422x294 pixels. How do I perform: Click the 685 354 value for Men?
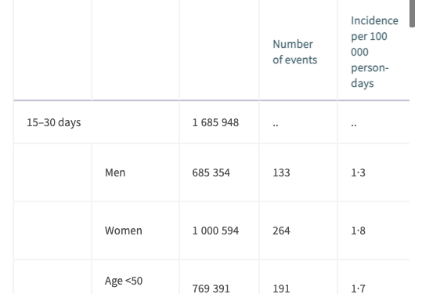[x=211, y=172]
